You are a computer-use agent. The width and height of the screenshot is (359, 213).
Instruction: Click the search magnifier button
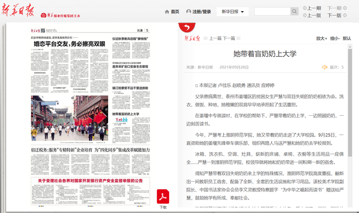[x=294, y=12]
